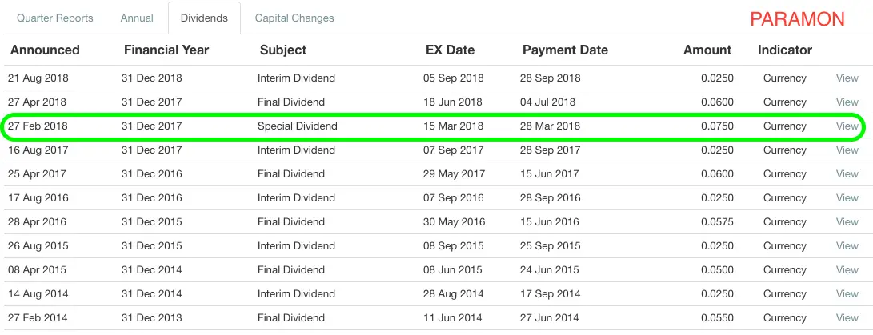Click the PARAMON company name
This screenshot has height=335, width=873.
(797, 19)
